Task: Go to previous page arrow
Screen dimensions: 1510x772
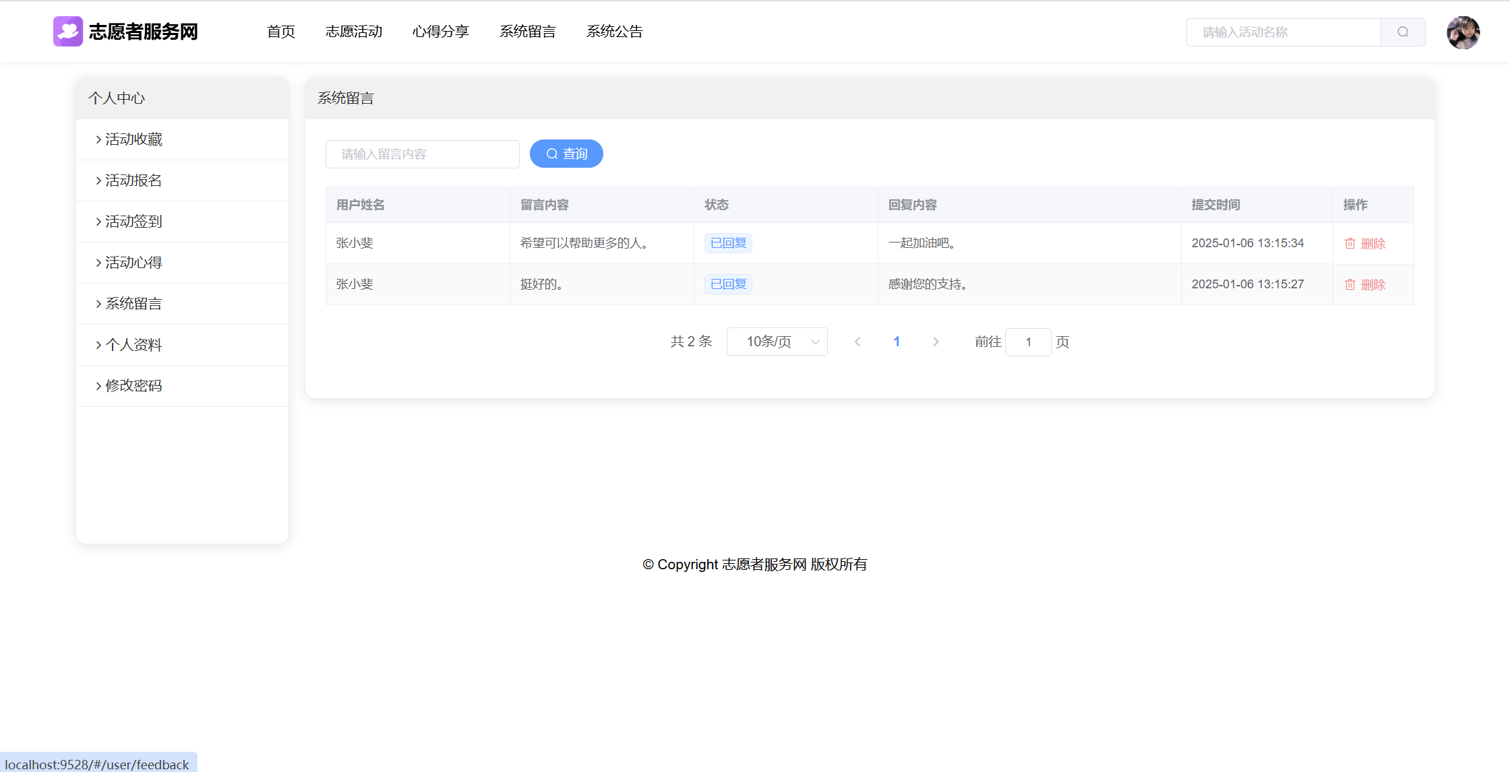Action: 857,342
